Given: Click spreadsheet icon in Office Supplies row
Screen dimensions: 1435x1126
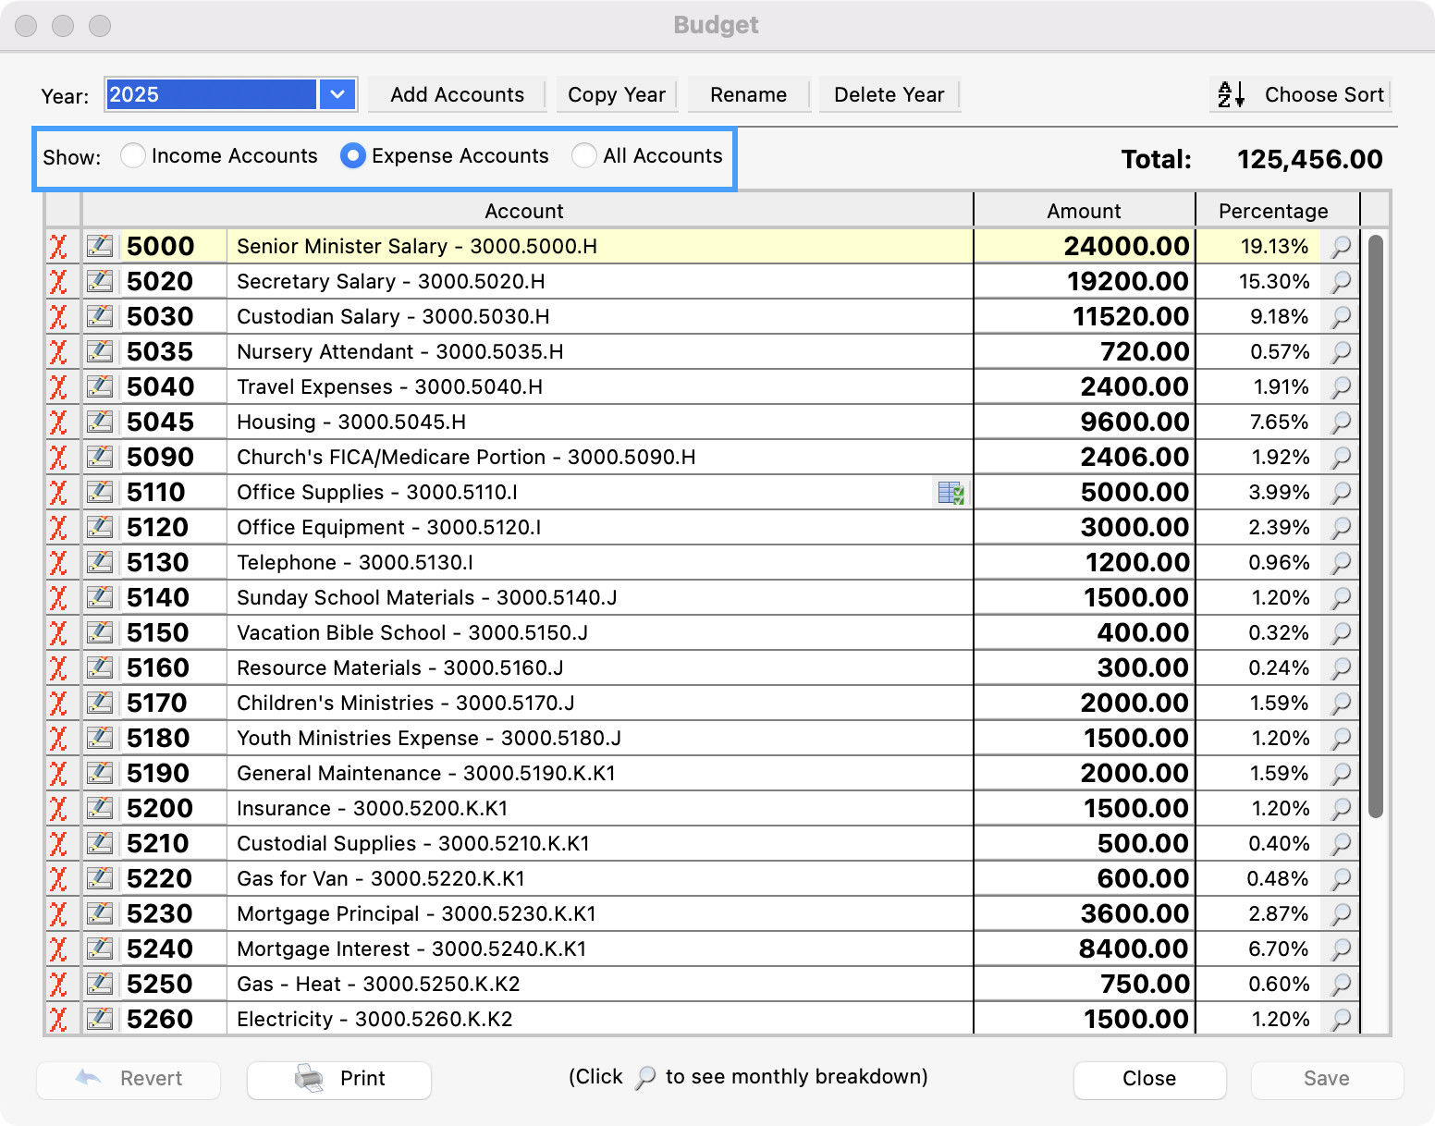Looking at the screenshot, I should click(x=951, y=493).
